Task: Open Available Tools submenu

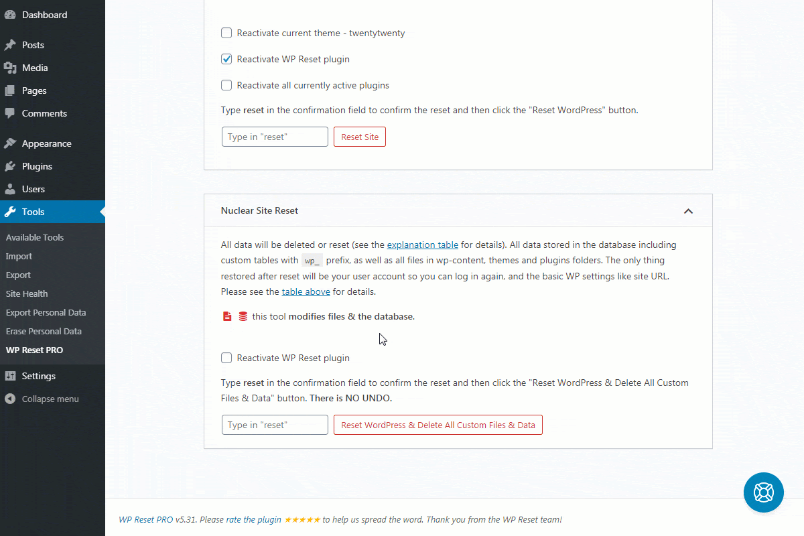Action: [x=35, y=237]
